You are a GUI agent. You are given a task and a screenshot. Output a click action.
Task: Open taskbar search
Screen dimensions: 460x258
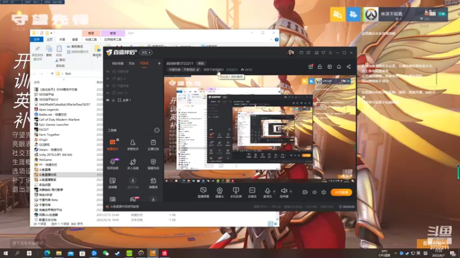(x=17, y=253)
